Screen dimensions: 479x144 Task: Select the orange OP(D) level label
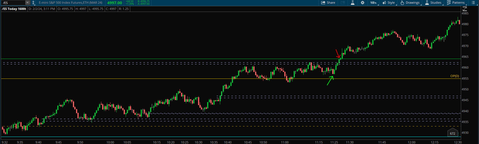pos(454,76)
